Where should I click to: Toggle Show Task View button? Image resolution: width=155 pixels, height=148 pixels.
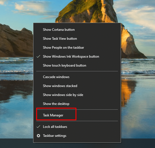tap(77, 39)
